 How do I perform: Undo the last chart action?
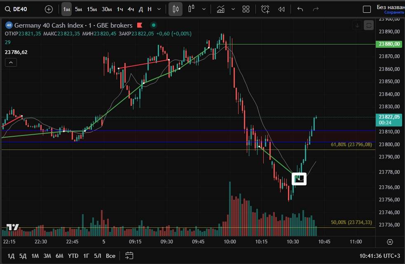click(300, 9)
